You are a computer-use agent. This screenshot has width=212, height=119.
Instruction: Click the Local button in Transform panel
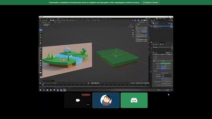(144, 32)
